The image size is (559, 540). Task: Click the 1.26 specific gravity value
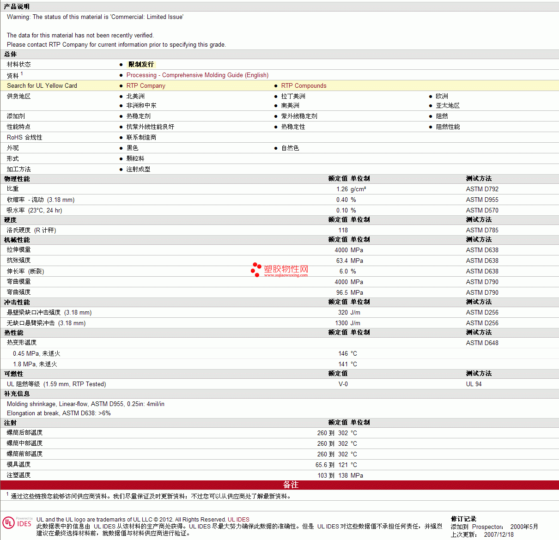(x=342, y=189)
